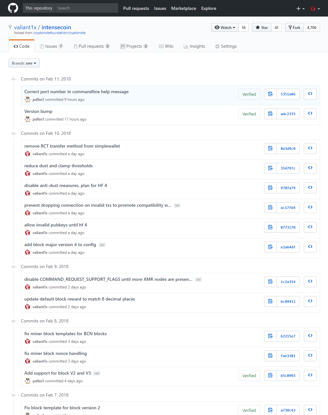Fork the intensecoin repository
The height and width of the screenshot is (415, 328).
pos(295,27)
